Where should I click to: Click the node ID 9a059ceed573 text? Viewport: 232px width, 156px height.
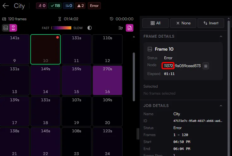click(x=188, y=66)
